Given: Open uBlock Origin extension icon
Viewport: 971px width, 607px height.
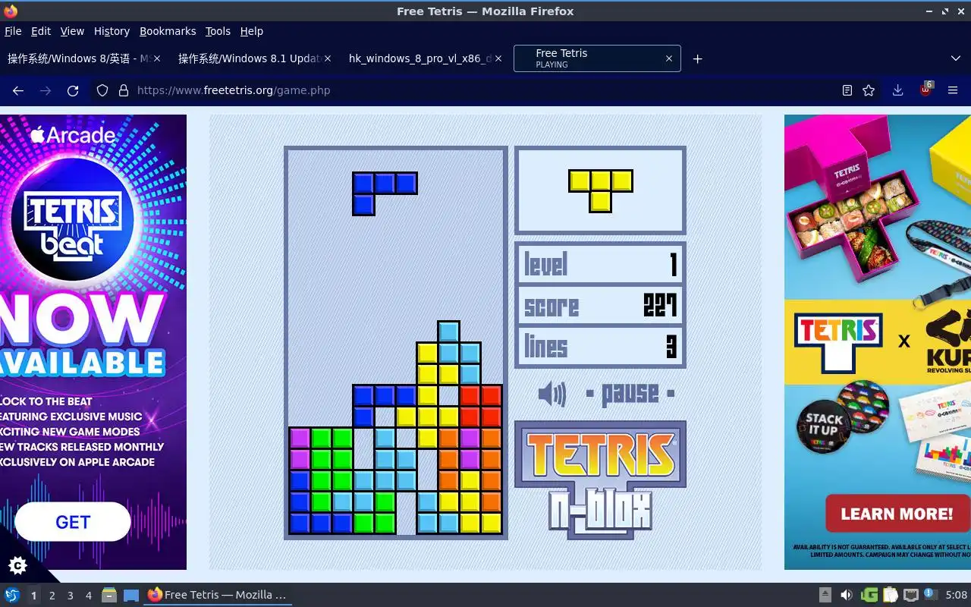Looking at the screenshot, I should click(925, 90).
